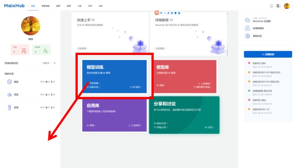294x168 pixels.
Task: Click upload model link in 模型库 card
Action: tap(205, 84)
